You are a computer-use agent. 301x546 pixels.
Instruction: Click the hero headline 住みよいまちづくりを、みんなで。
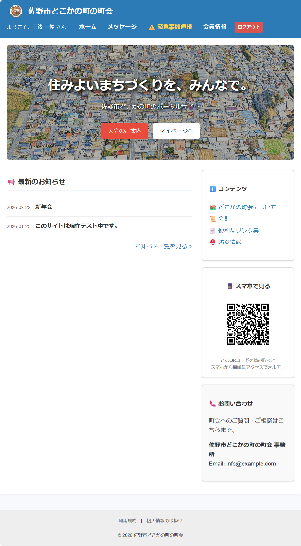148,85
